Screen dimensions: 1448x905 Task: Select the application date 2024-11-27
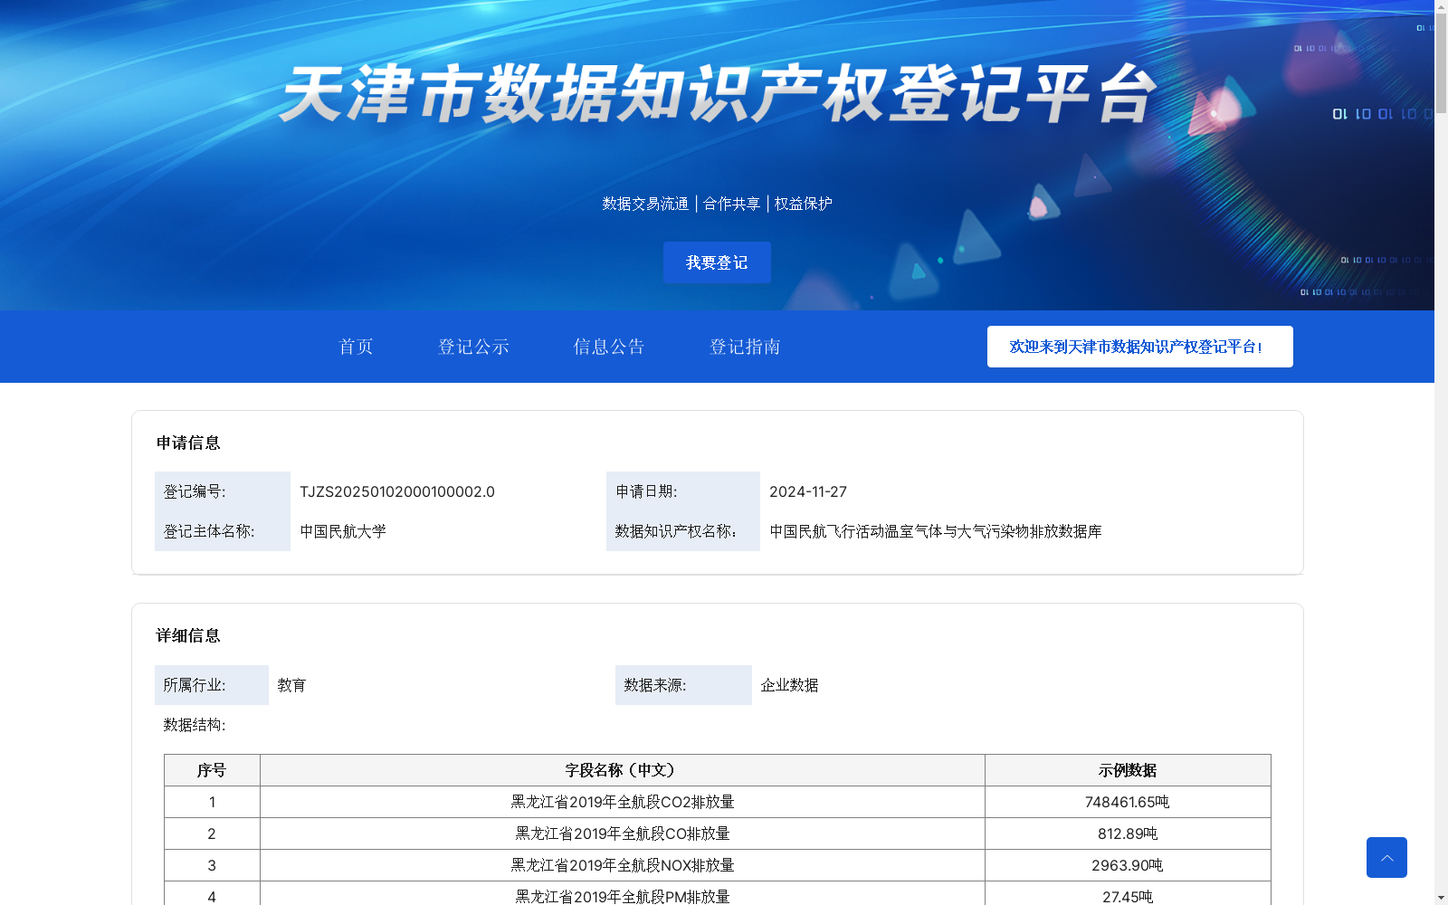[808, 491]
